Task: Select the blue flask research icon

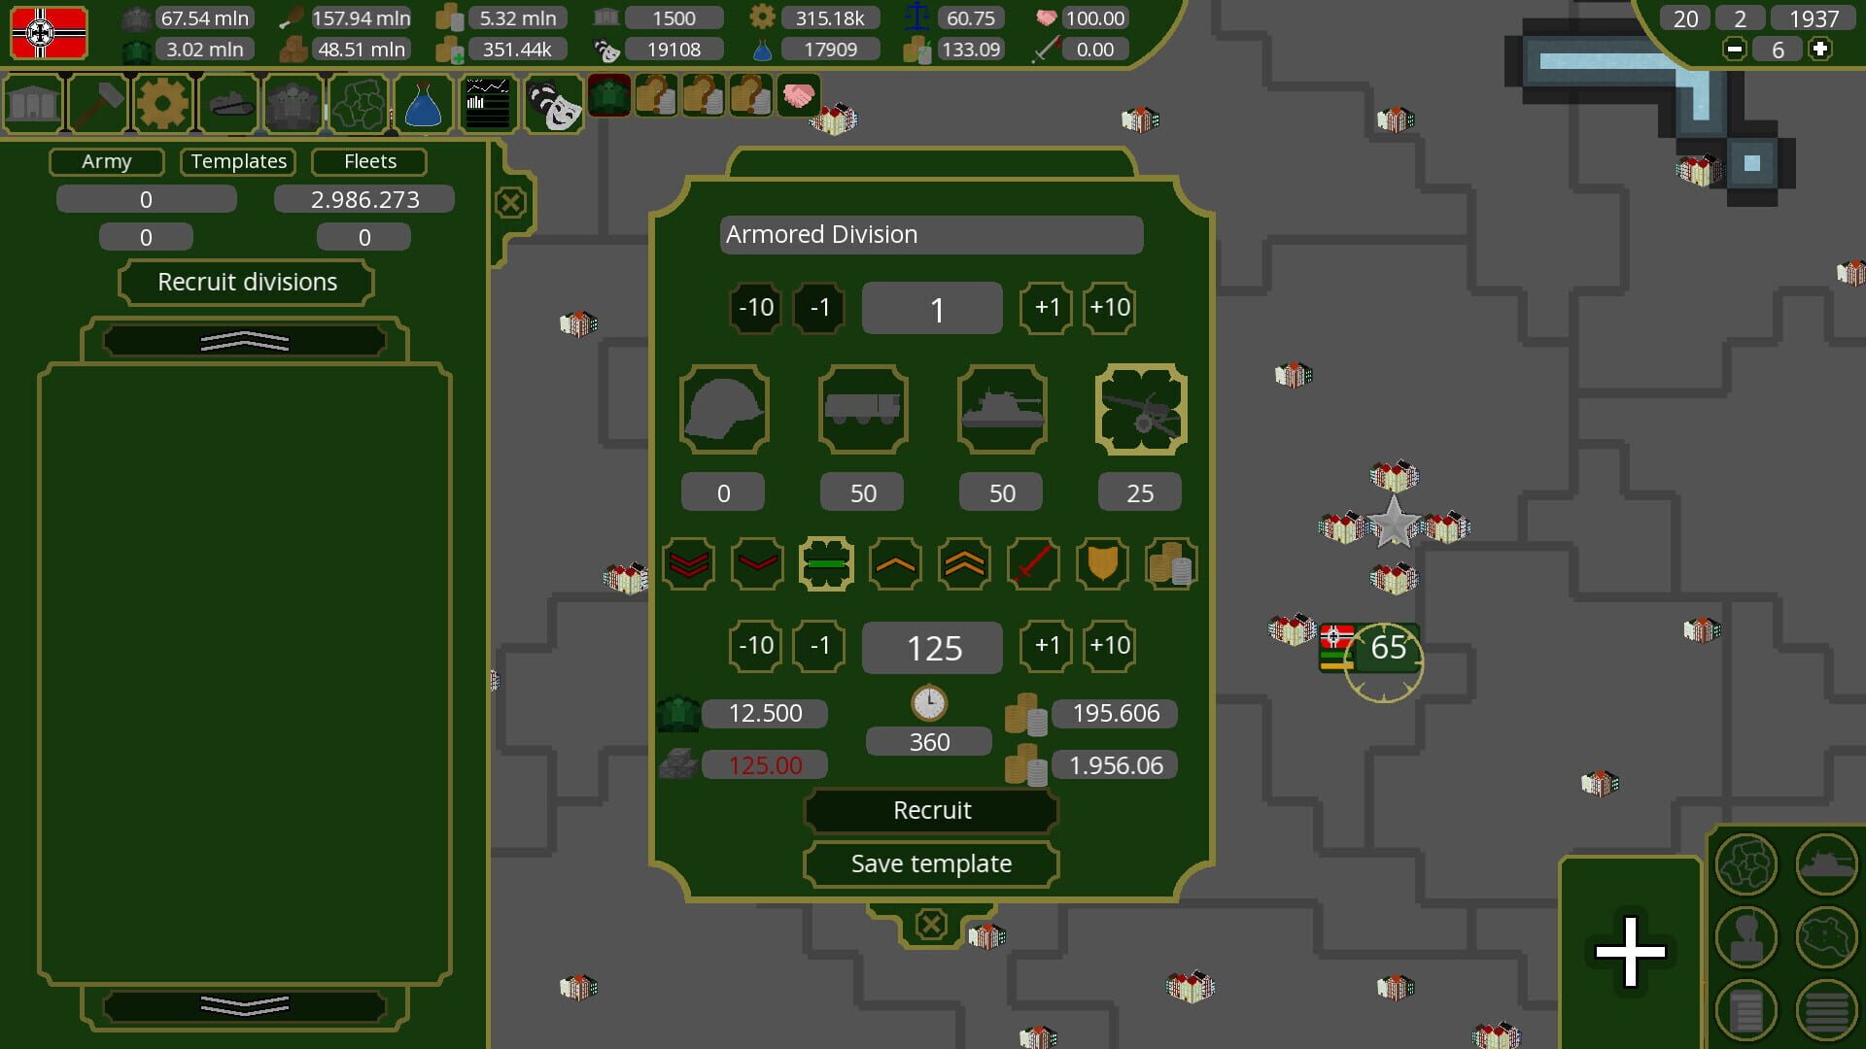Action: (x=423, y=103)
